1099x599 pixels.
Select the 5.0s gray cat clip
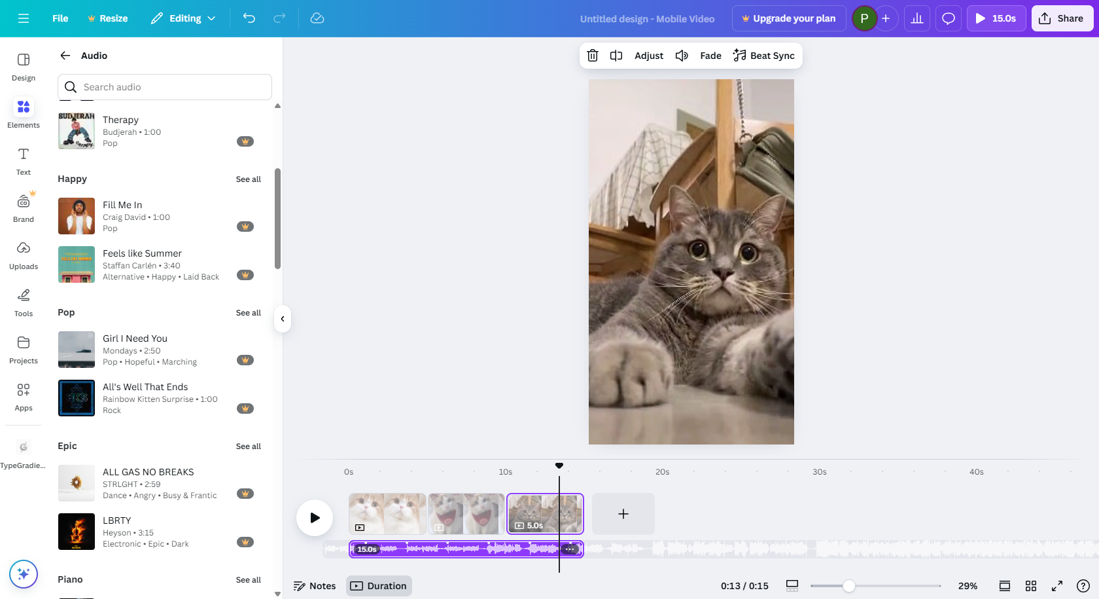[545, 514]
